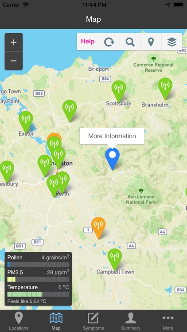
Task: Open the Summary tab
Action: click(x=131, y=321)
